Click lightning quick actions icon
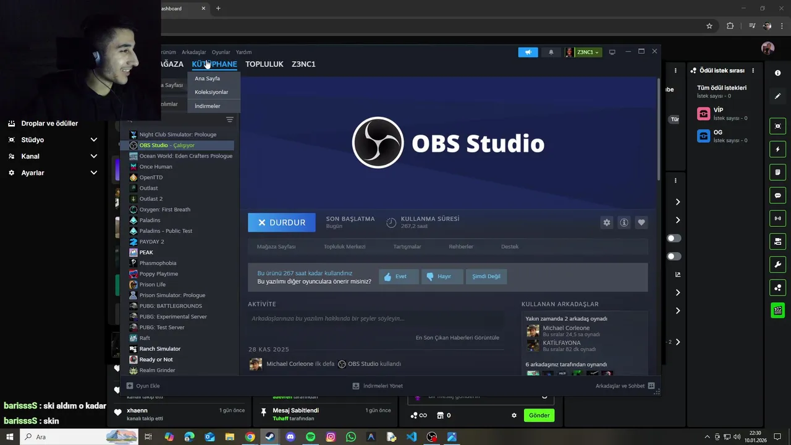This screenshot has width=791, height=445. (x=777, y=149)
